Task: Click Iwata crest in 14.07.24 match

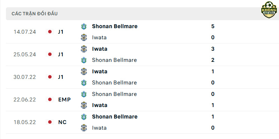Action: click(84, 38)
